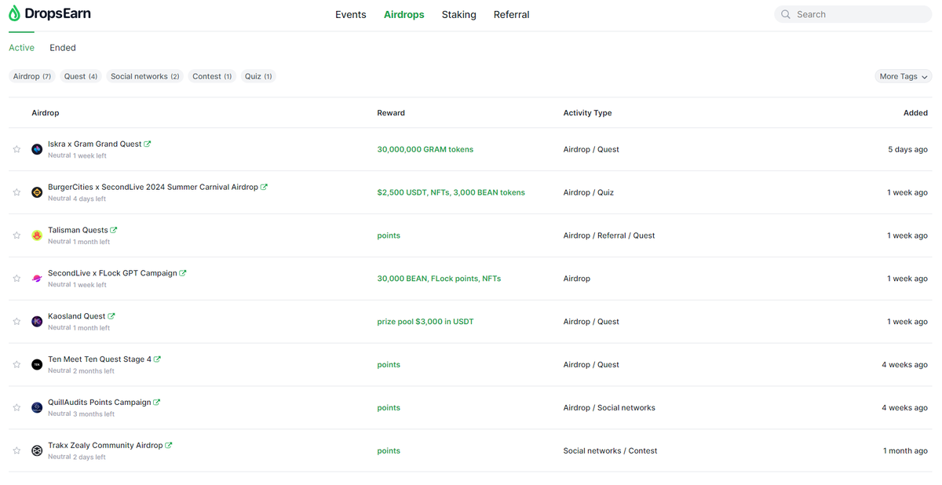Open Ten Meet Ten Quest Stage 4 link
The width and height of the screenshot is (942, 485).
pos(100,360)
